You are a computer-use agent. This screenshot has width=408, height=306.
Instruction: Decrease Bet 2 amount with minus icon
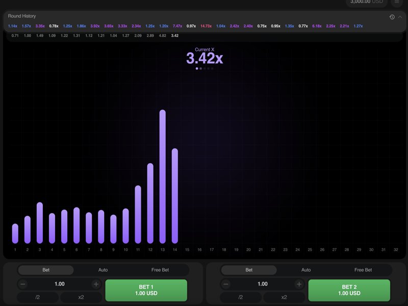click(226, 284)
